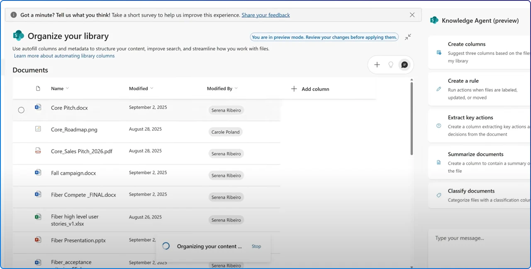The image size is (531, 269).
Task: Click the Organizing your content spinner
Action: click(x=166, y=246)
